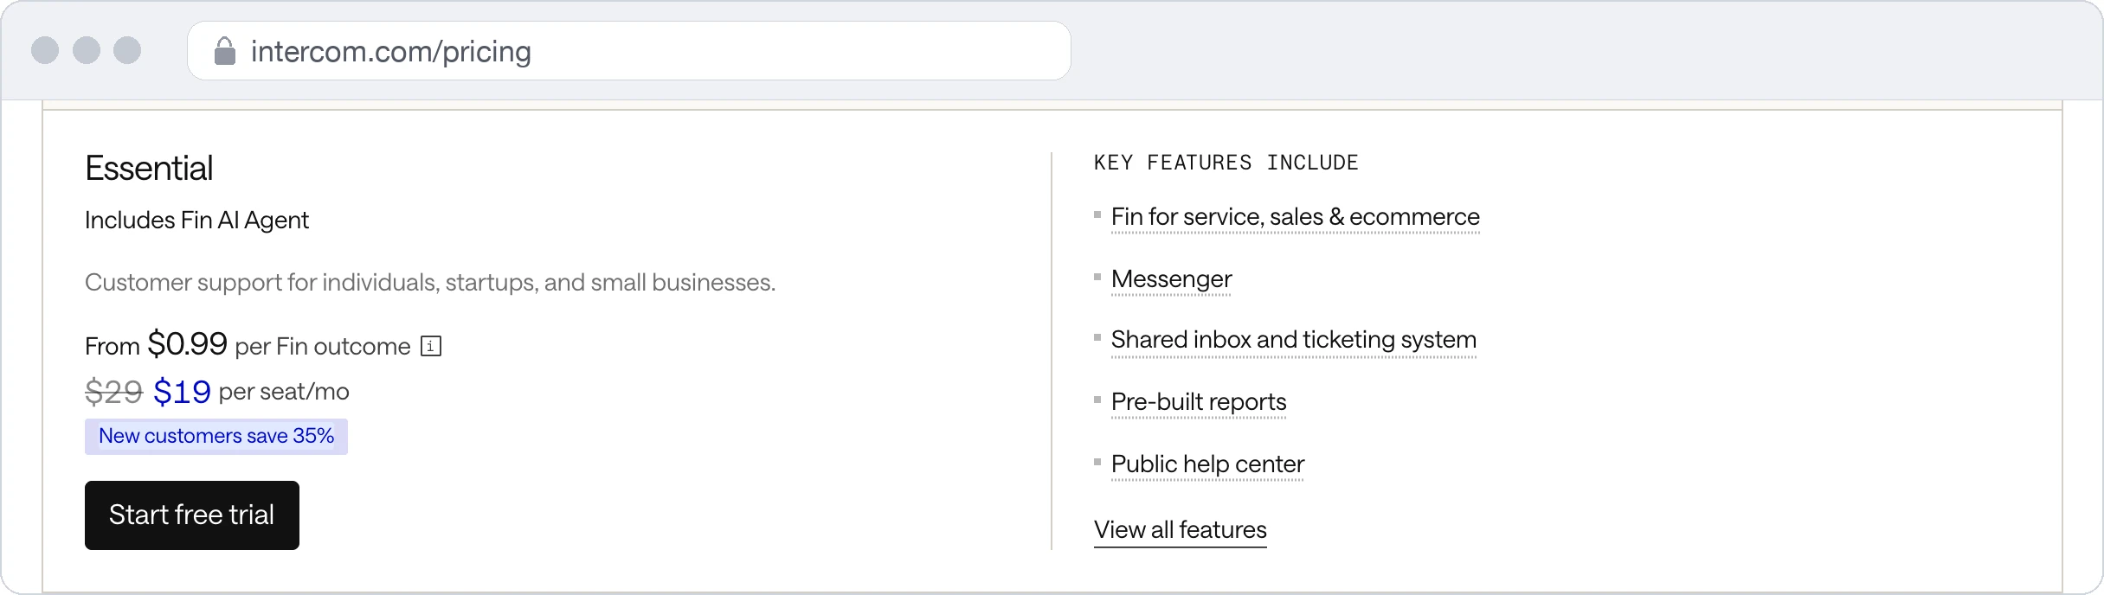The height and width of the screenshot is (595, 2104).
Task: Open Fin for service, sales & ecommerce feature
Action: (x=1295, y=217)
